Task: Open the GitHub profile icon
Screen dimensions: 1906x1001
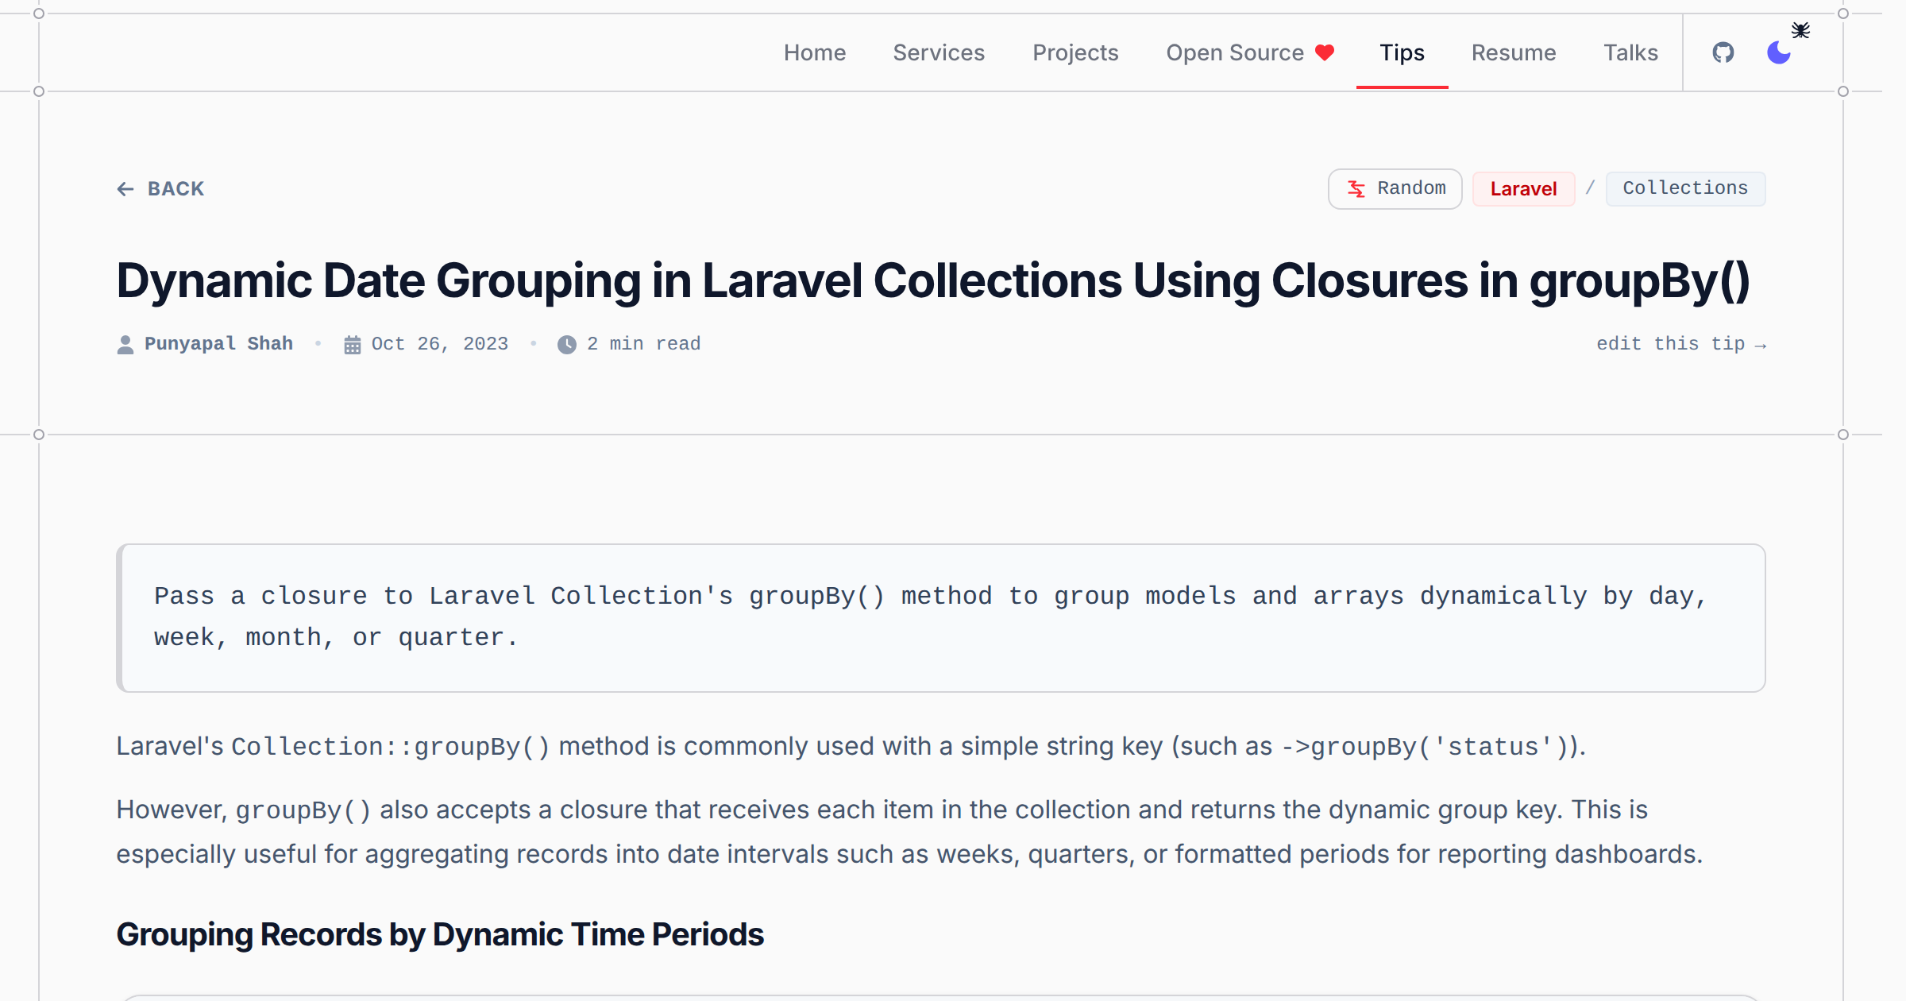Action: coord(1723,52)
